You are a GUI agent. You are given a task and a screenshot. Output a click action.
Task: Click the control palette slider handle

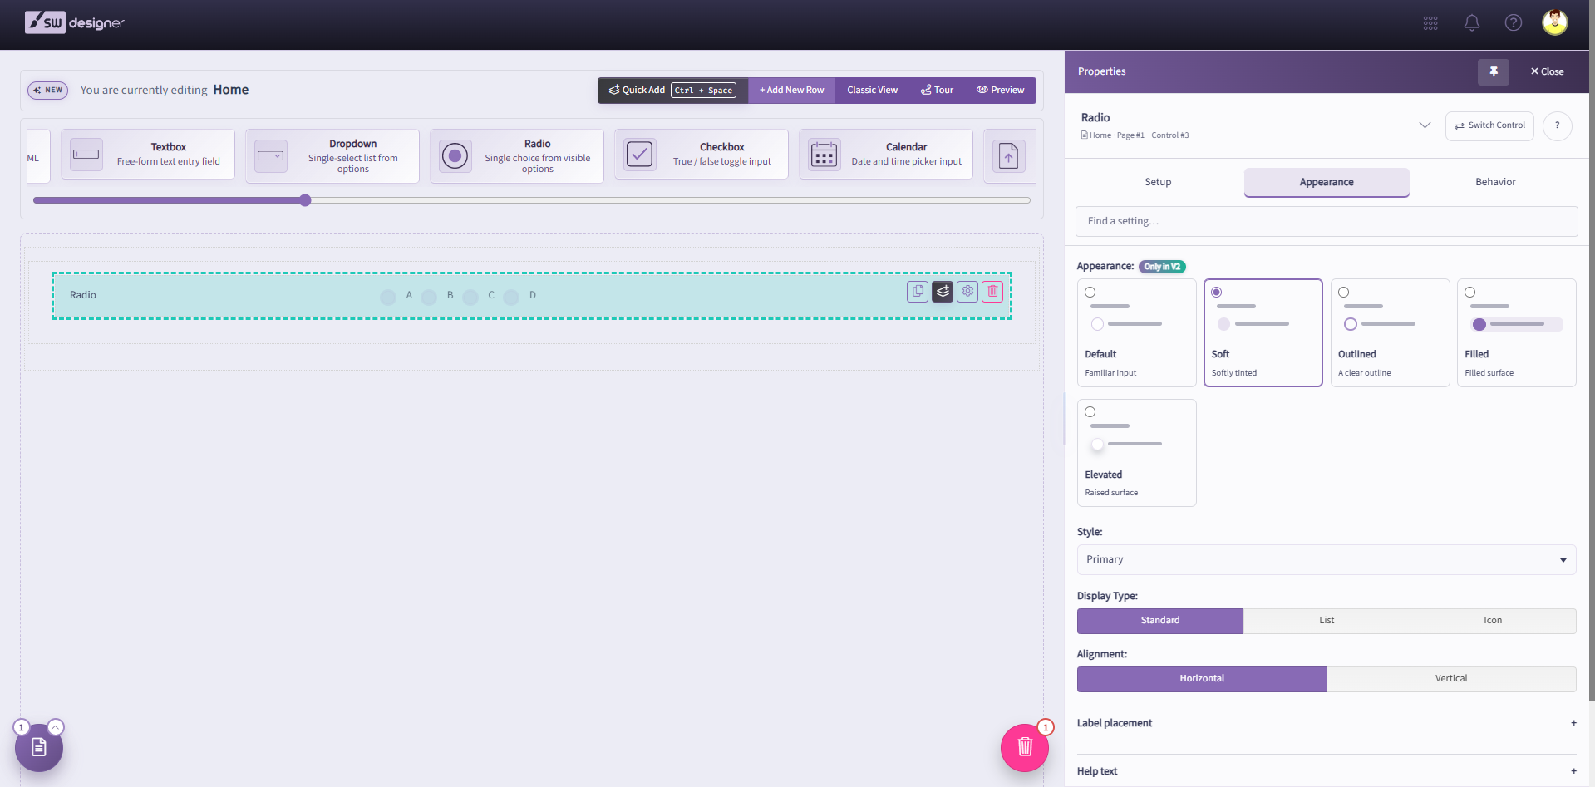coord(305,200)
